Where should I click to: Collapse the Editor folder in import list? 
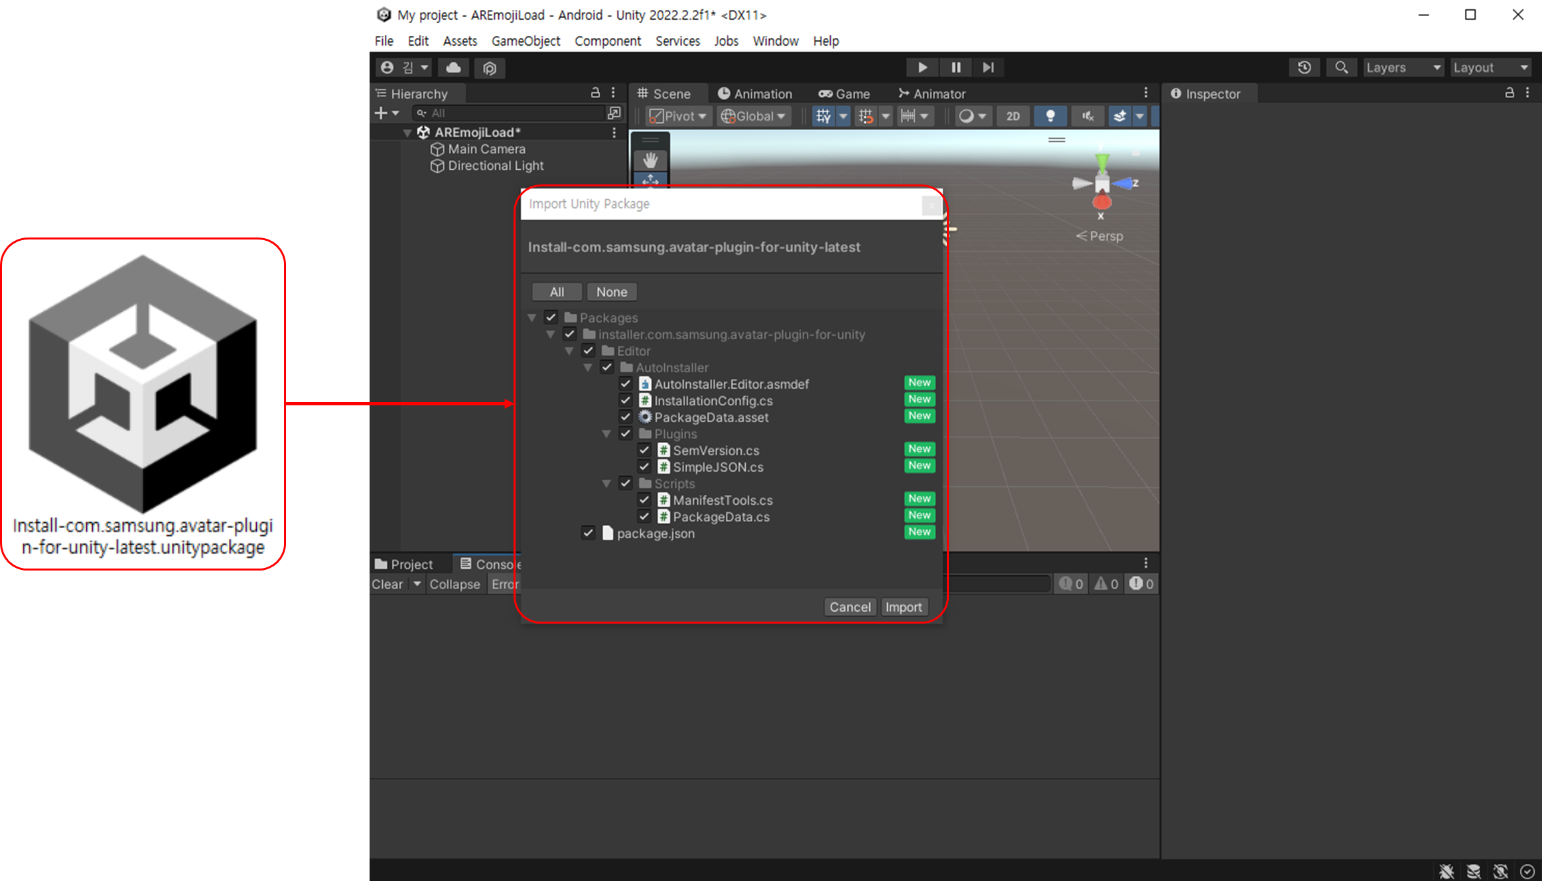(569, 351)
